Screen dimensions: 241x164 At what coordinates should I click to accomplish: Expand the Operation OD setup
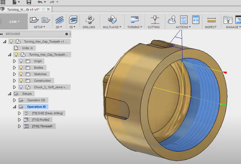14,100
